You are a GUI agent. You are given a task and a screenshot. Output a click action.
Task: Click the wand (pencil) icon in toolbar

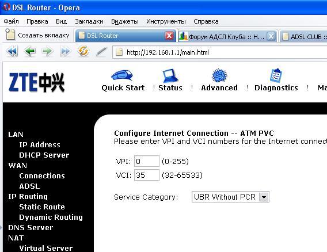click(101, 52)
